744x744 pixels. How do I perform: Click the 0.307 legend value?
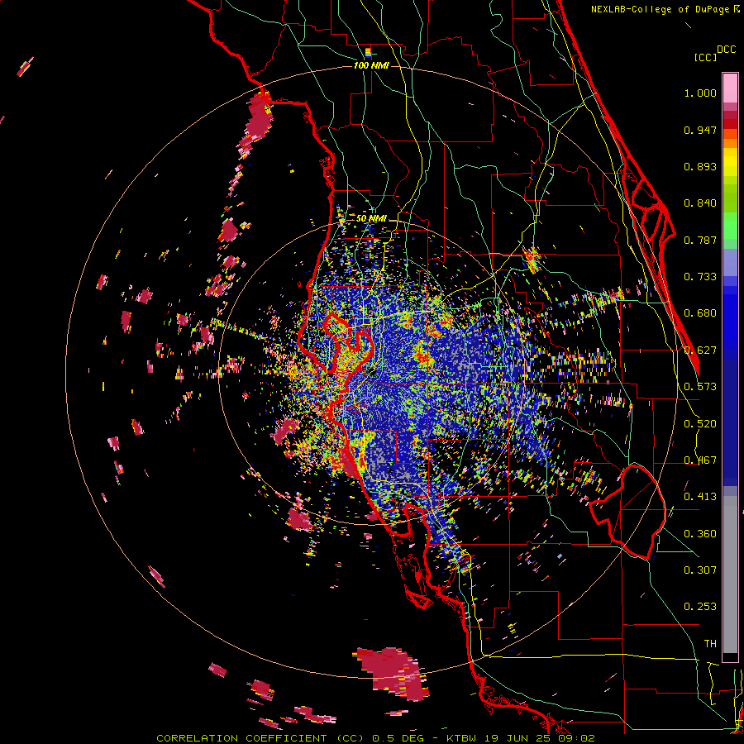700,570
